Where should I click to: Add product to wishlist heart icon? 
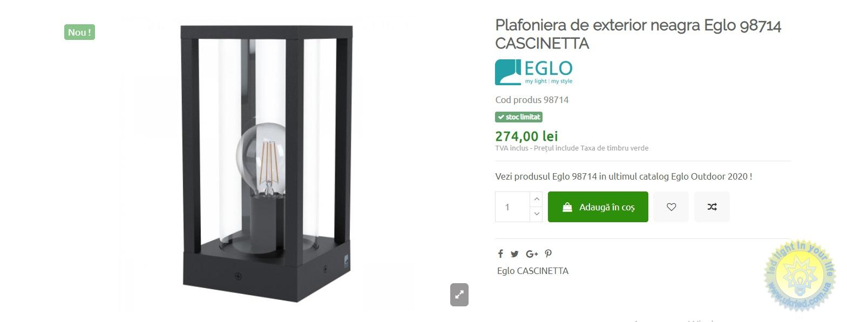(x=671, y=207)
